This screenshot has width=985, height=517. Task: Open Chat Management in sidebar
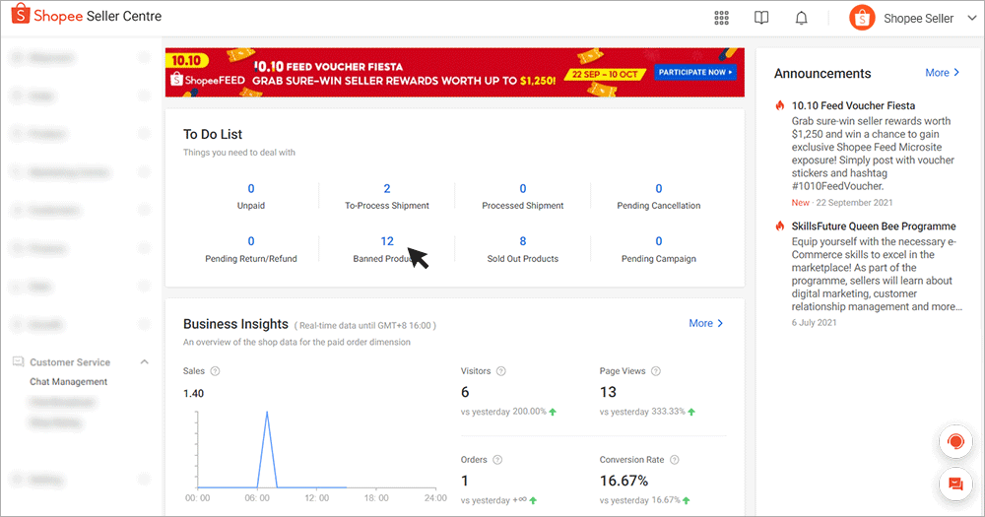69,381
